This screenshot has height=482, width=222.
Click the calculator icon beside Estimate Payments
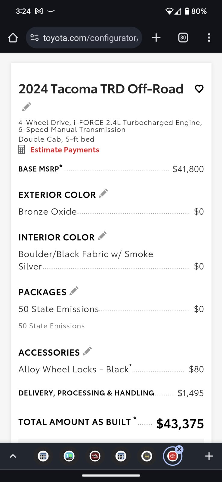(x=22, y=150)
